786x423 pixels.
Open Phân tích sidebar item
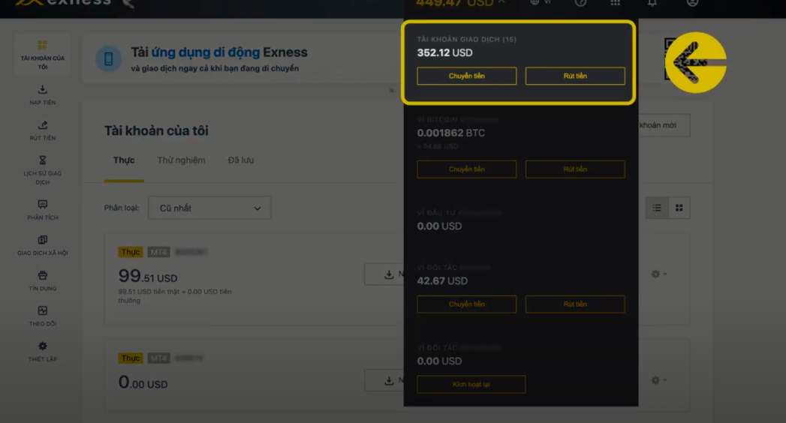(x=43, y=210)
